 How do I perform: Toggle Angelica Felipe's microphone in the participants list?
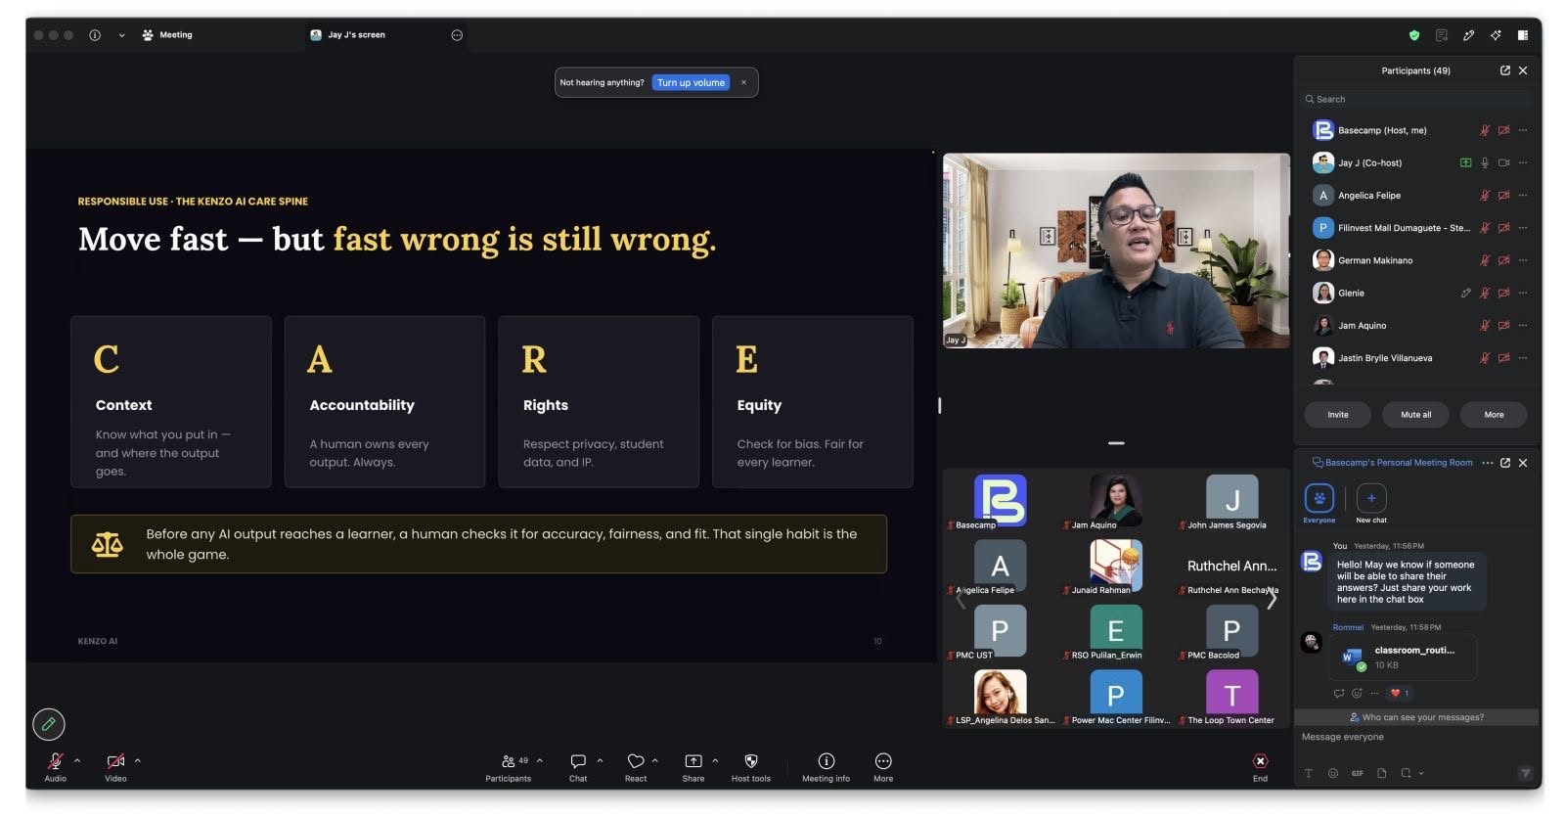click(x=1485, y=196)
